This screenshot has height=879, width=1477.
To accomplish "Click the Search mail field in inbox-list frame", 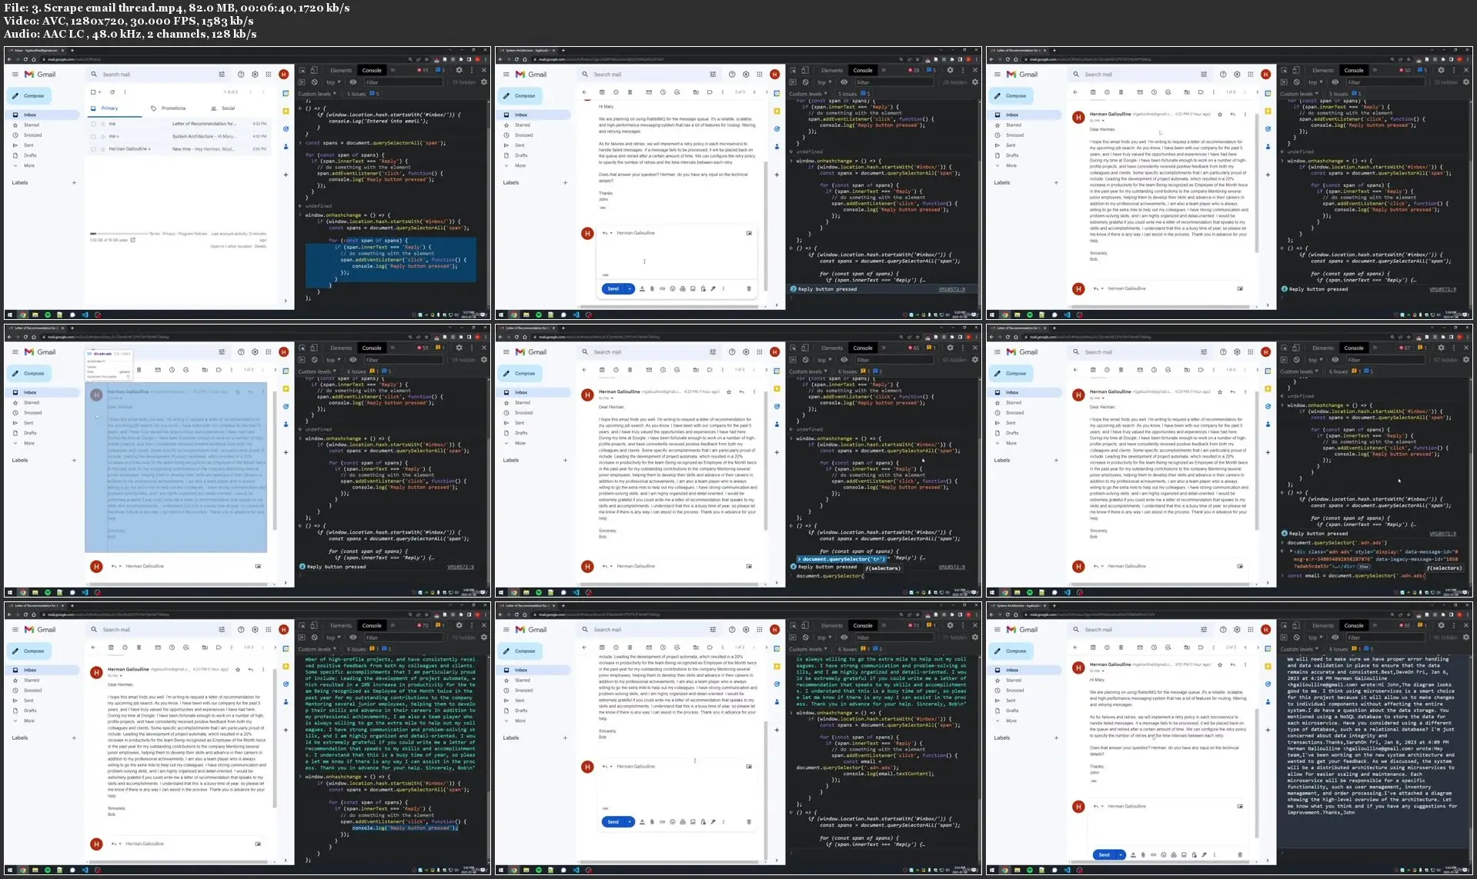I will pyautogui.click(x=158, y=75).
